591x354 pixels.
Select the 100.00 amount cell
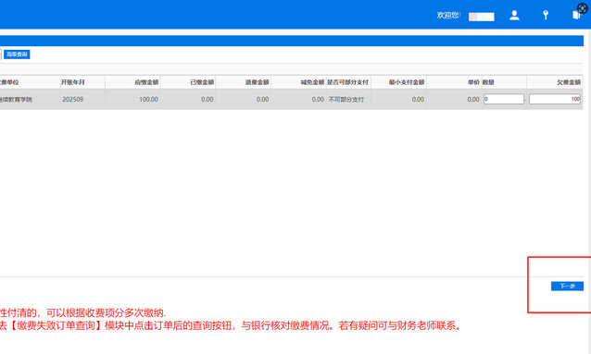(132, 100)
